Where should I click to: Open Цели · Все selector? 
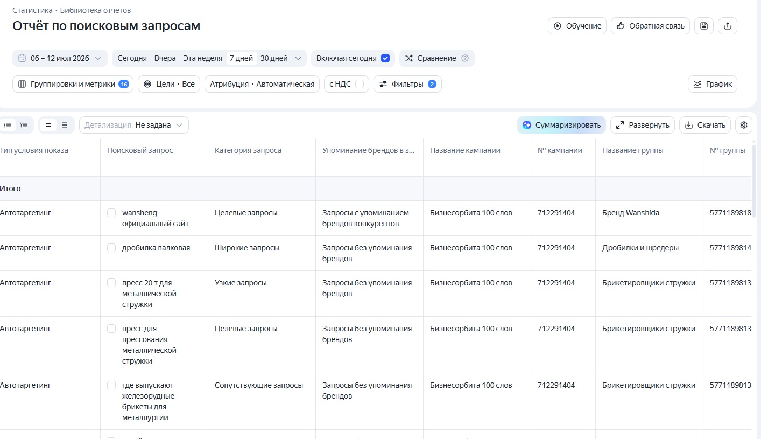169,84
